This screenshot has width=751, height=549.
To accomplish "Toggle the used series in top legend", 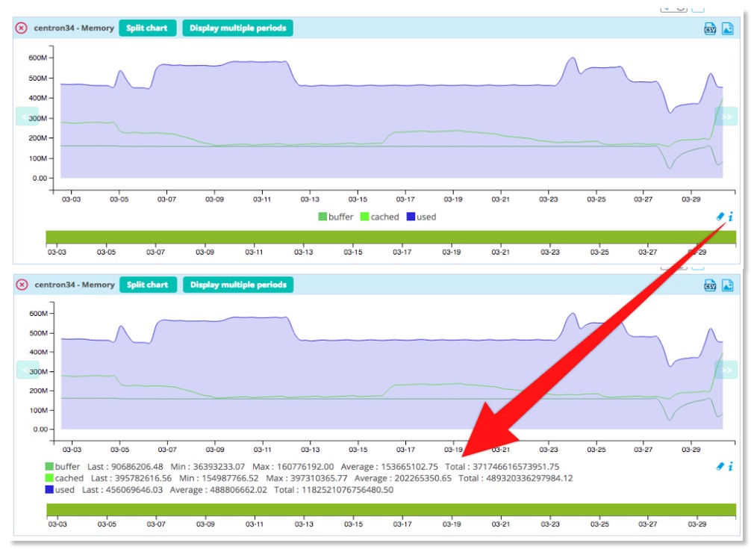I will coord(421,217).
